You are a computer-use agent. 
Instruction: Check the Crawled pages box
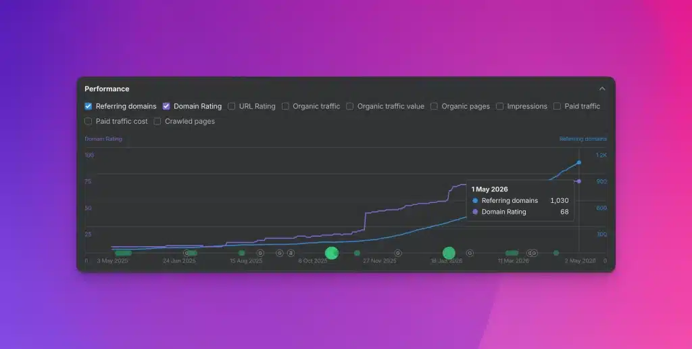[157, 121]
